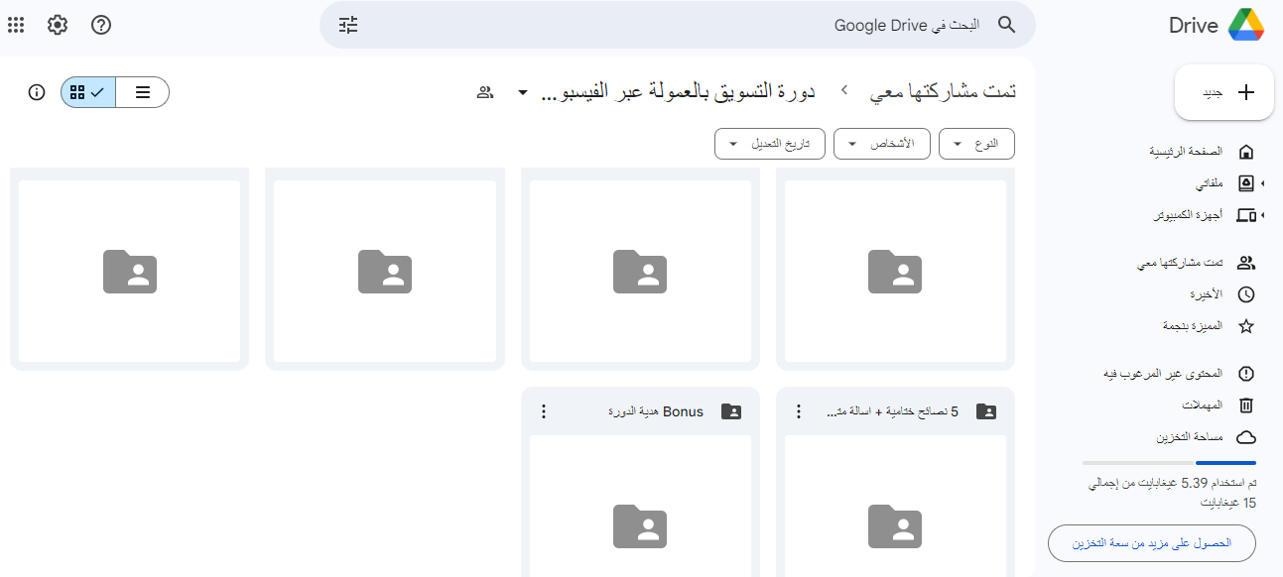Open المهملات trash in sidebar
The image size is (1283, 577).
[1206, 405]
